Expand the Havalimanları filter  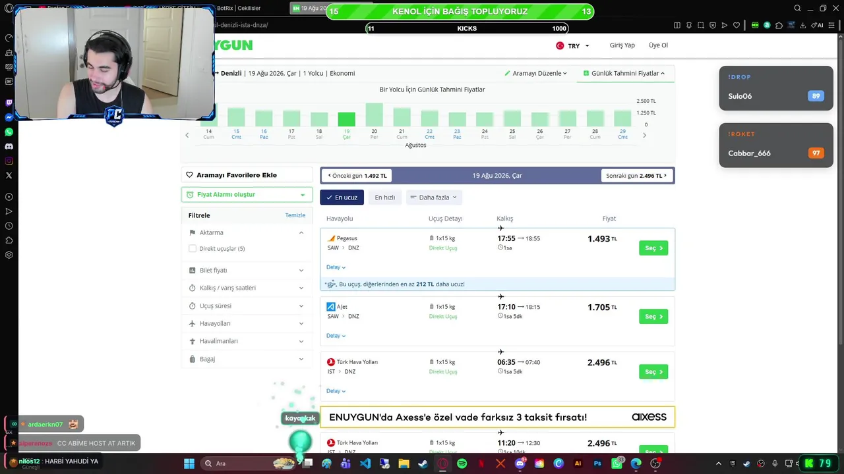pos(247,341)
